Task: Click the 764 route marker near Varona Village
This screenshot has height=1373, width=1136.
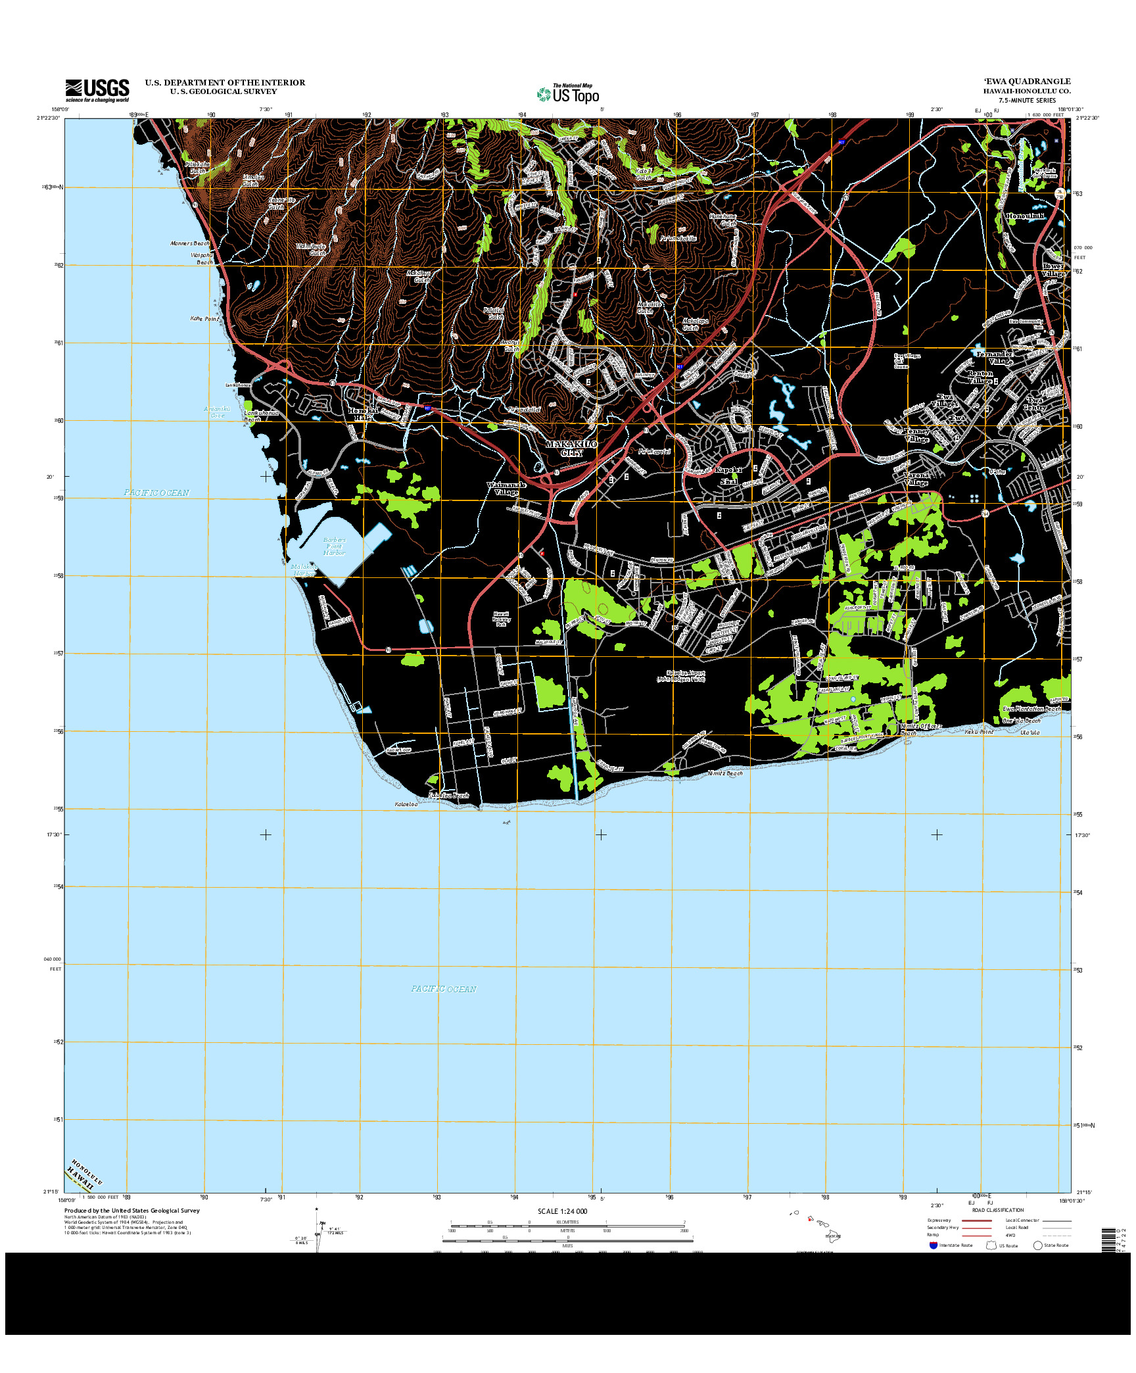Action: [x=985, y=514]
